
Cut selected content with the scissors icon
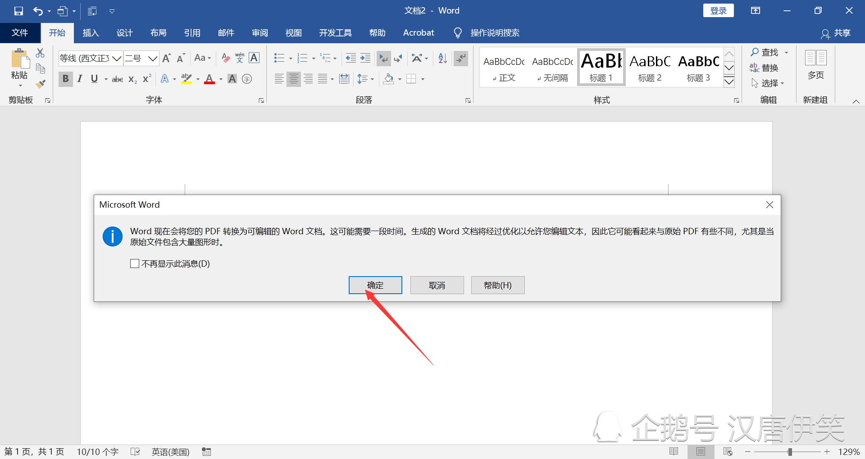tap(40, 53)
